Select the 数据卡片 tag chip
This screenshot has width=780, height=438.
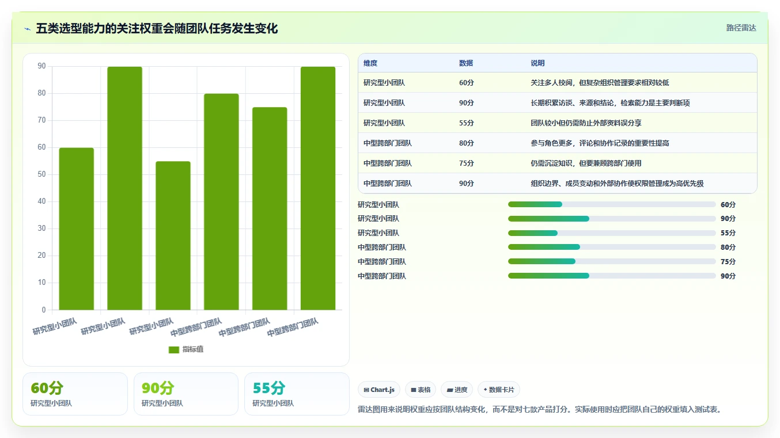(x=499, y=390)
